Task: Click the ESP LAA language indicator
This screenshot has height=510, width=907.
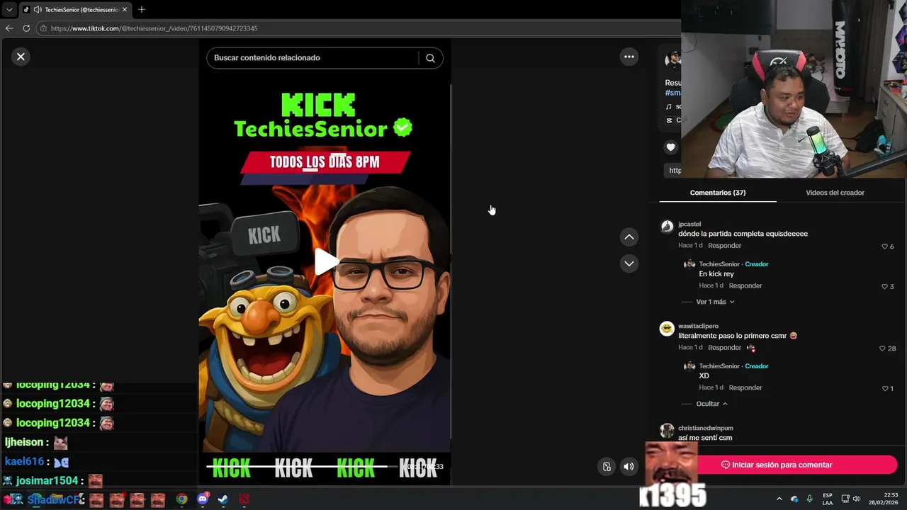Action: 828,499
